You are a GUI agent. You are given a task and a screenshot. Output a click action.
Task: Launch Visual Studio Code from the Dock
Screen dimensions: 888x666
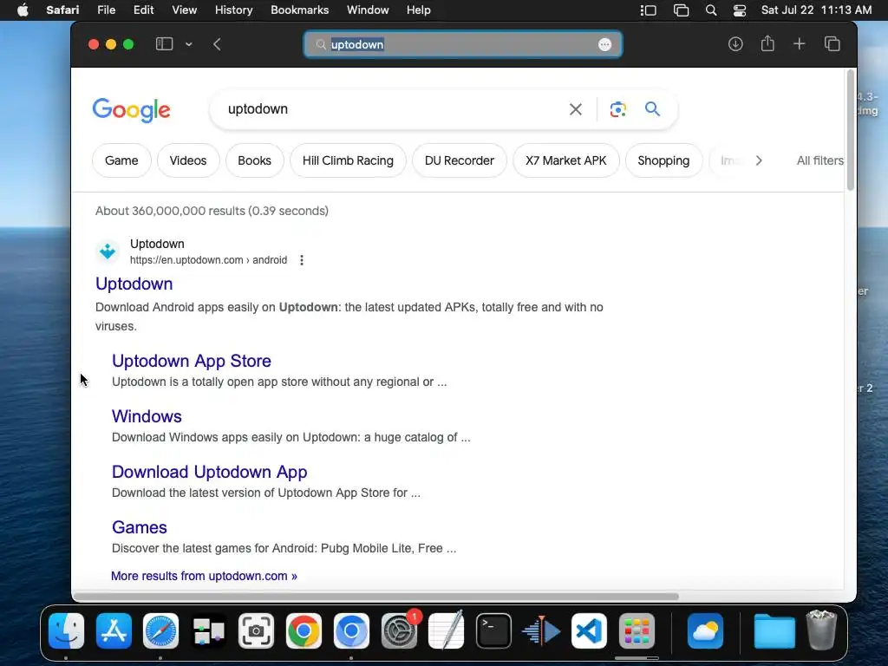coord(589,631)
